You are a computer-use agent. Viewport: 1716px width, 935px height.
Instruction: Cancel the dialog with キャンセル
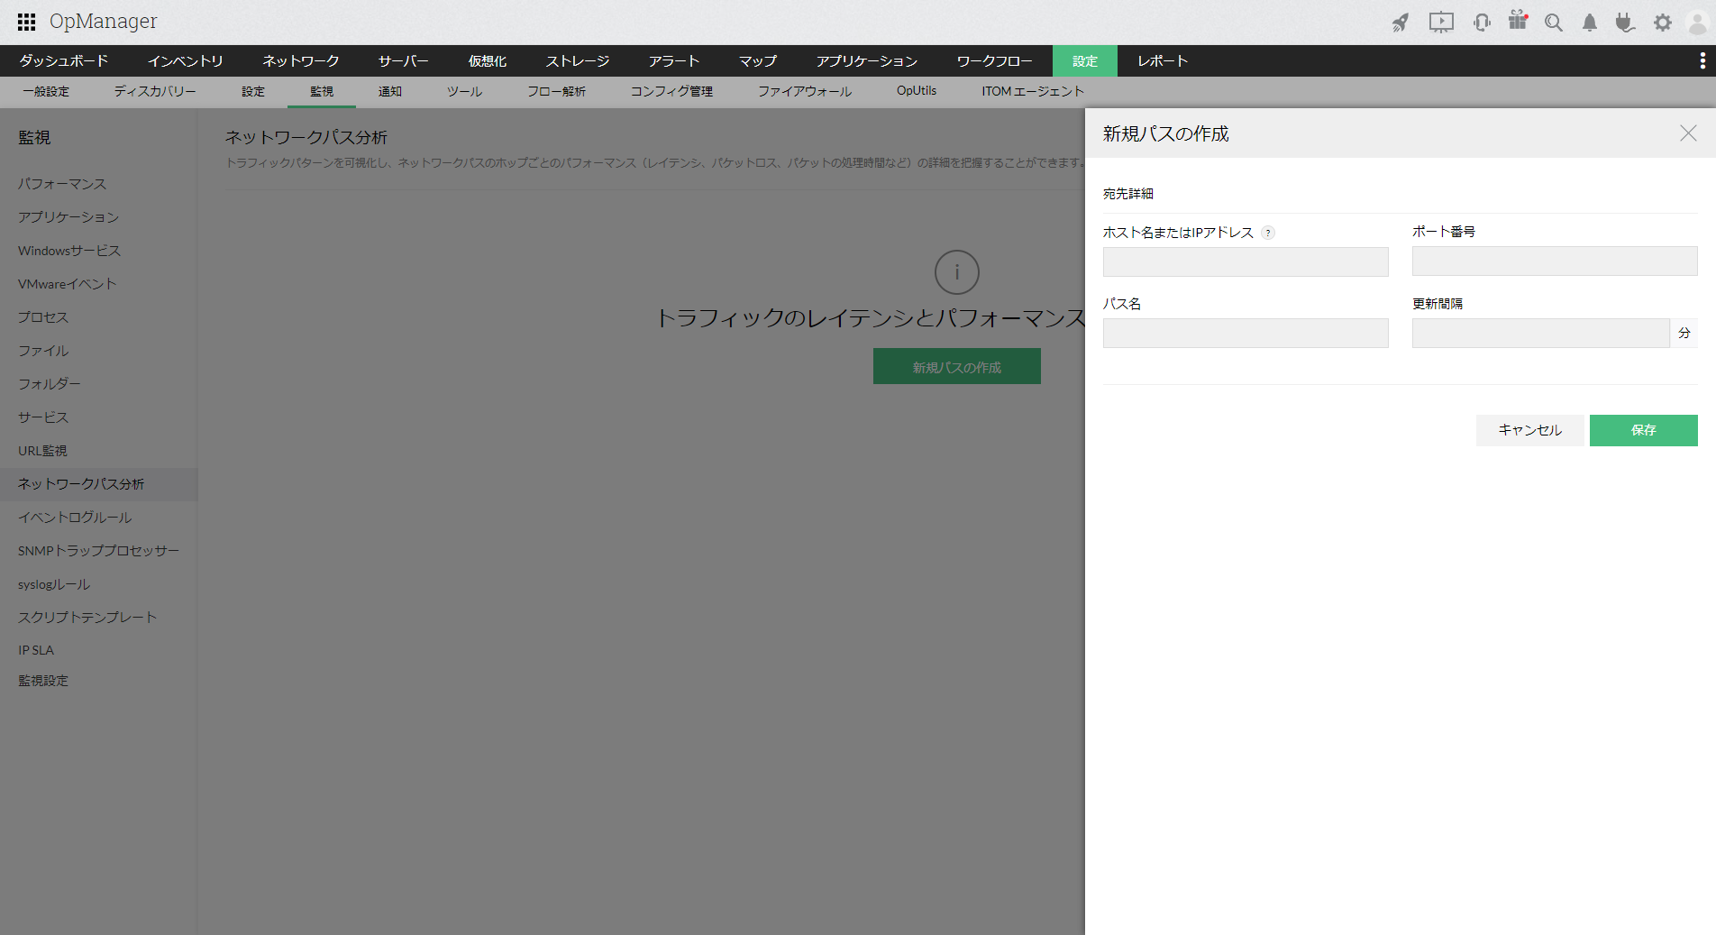click(1529, 430)
